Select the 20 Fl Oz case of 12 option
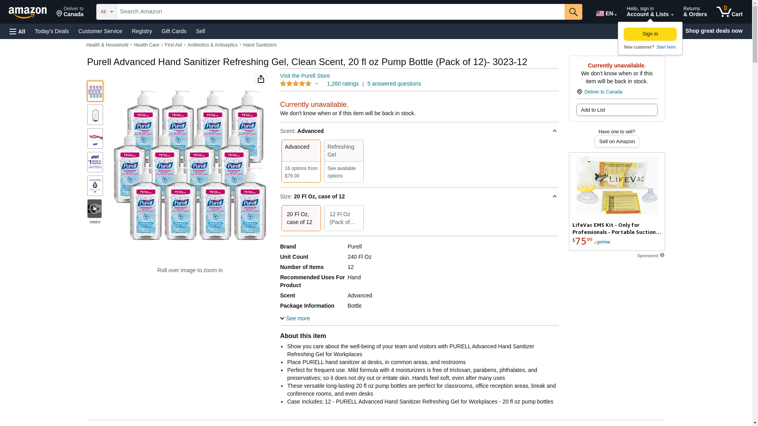Image resolution: width=758 pixels, height=426 pixels. coord(301,218)
